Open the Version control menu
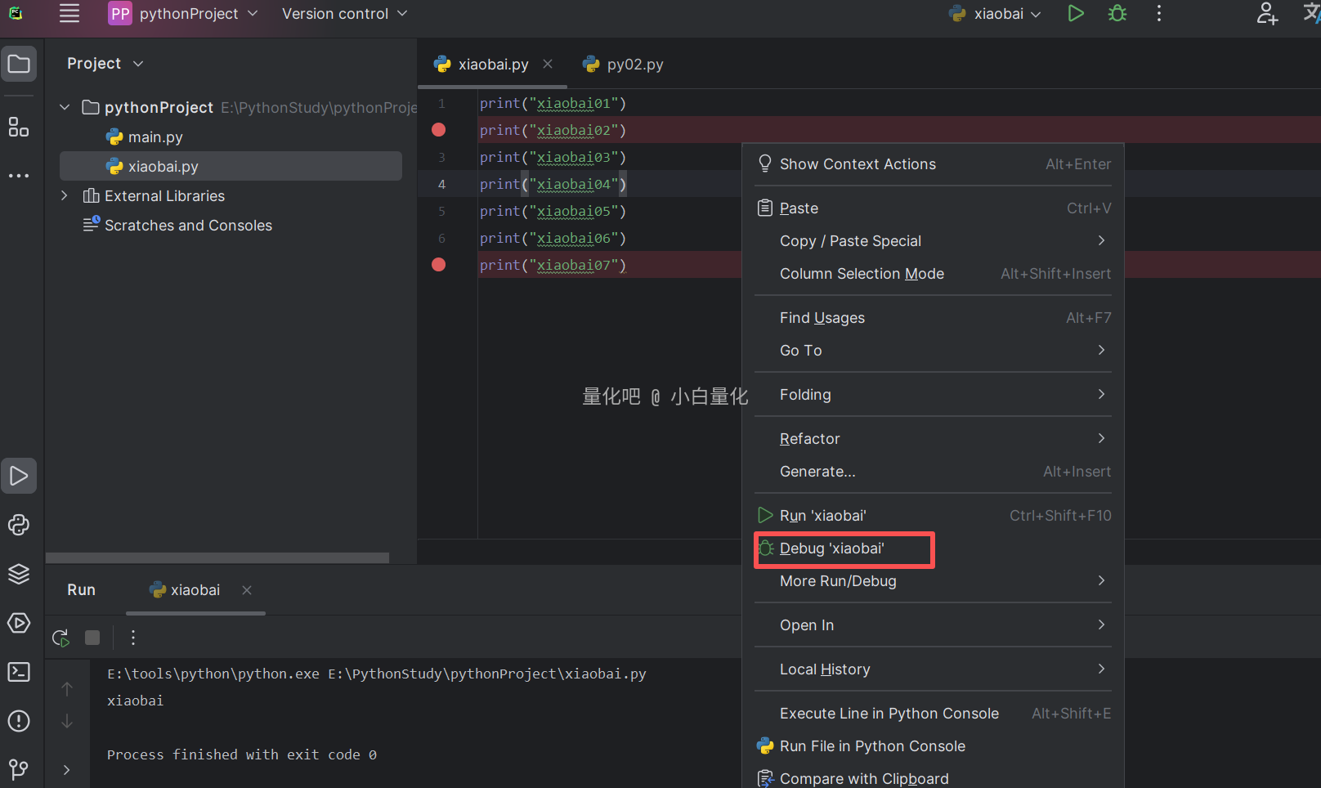 coord(344,14)
